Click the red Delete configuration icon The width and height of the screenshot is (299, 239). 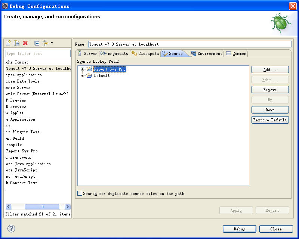point(25,43)
